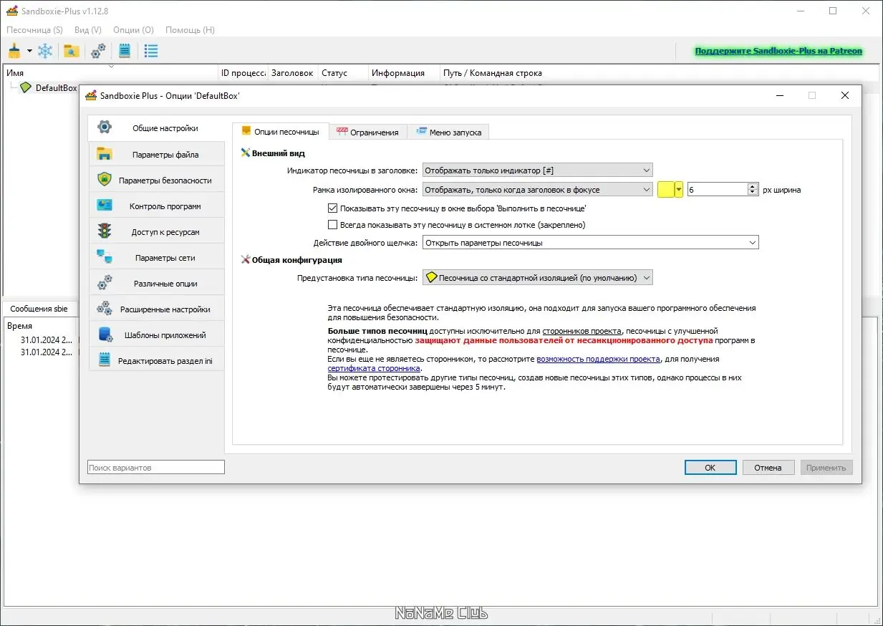Click the Информация column header
The height and width of the screenshot is (626, 883).
point(405,73)
